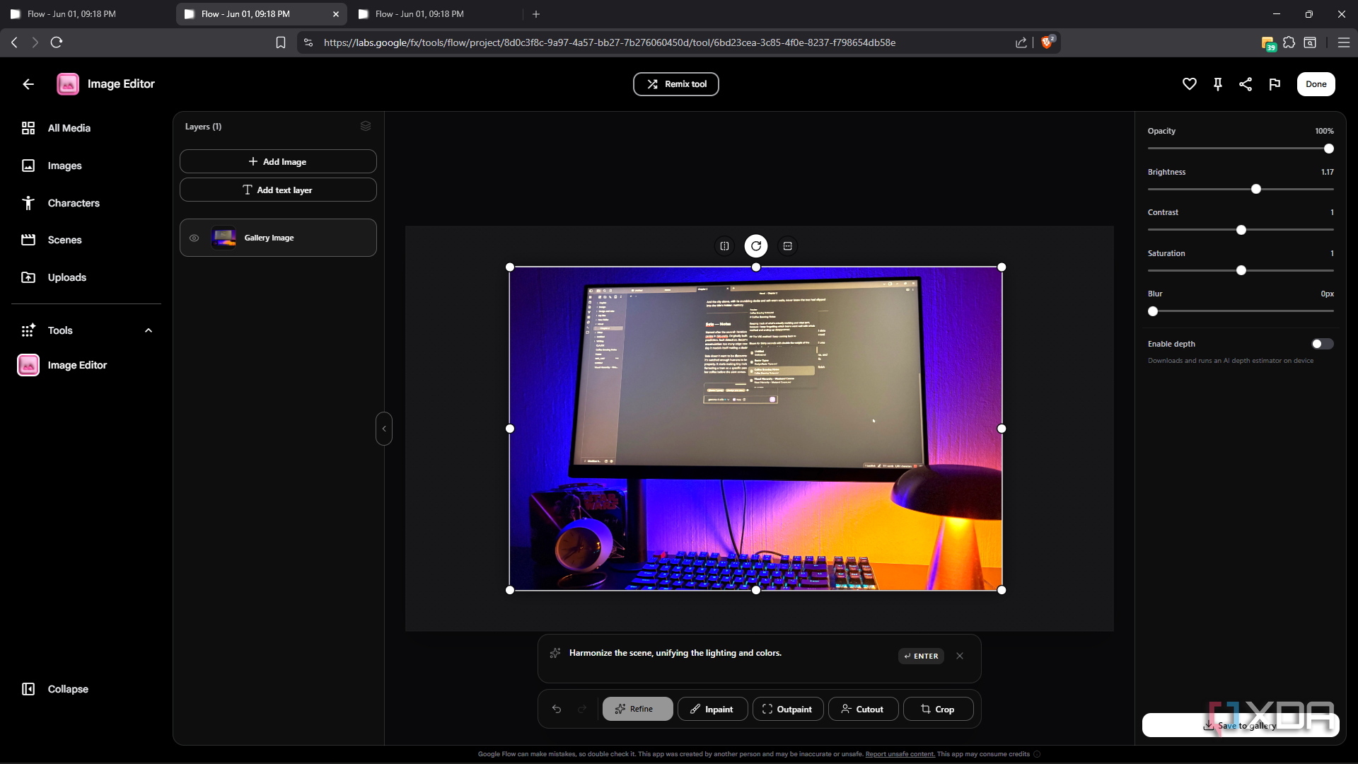Open Scenes section

point(52,240)
